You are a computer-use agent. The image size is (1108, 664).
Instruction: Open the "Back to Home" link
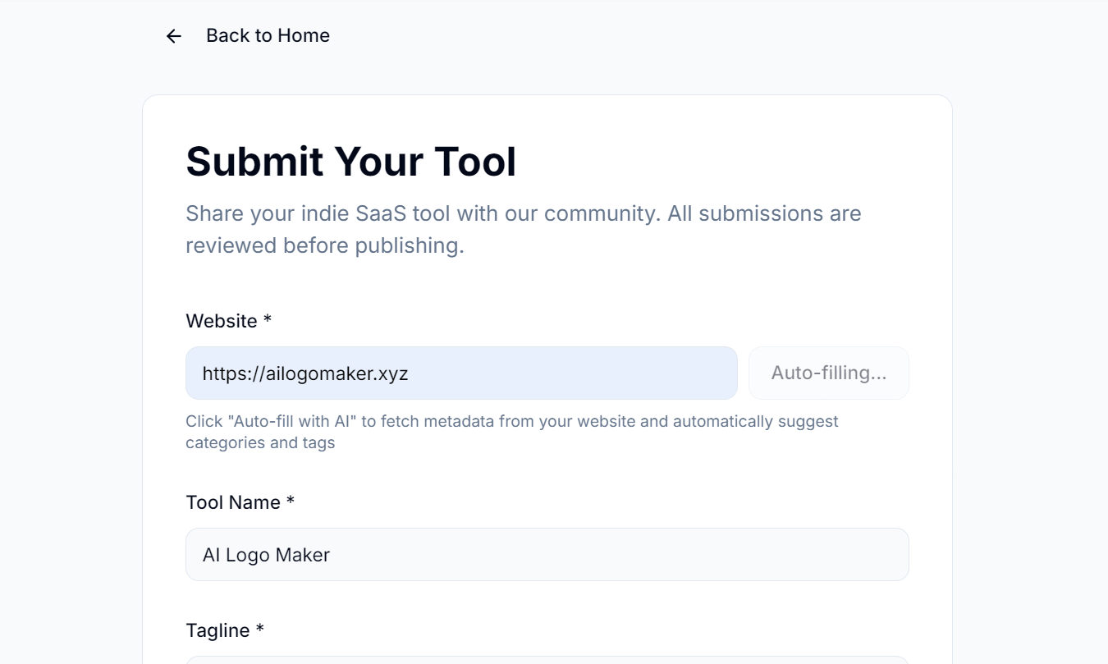tap(268, 35)
